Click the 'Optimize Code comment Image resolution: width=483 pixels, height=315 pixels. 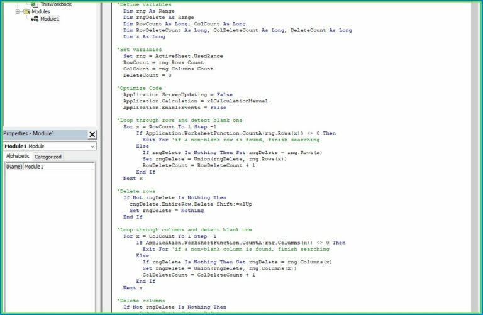click(x=139, y=88)
